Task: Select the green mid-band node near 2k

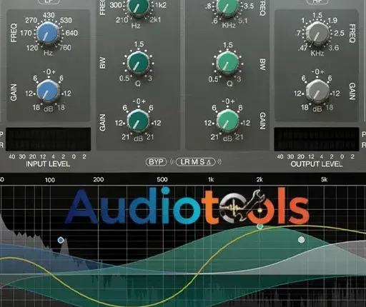Action: click(x=260, y=226)
